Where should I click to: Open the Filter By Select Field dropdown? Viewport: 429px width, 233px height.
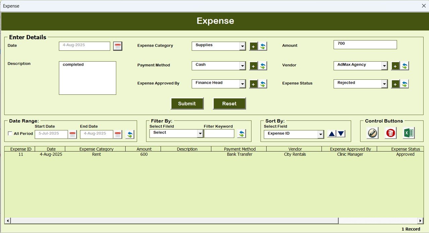click(200, 134)
